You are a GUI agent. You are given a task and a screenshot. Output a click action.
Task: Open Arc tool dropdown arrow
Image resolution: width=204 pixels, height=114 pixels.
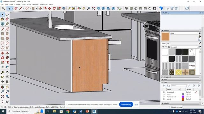click(30, 9)
